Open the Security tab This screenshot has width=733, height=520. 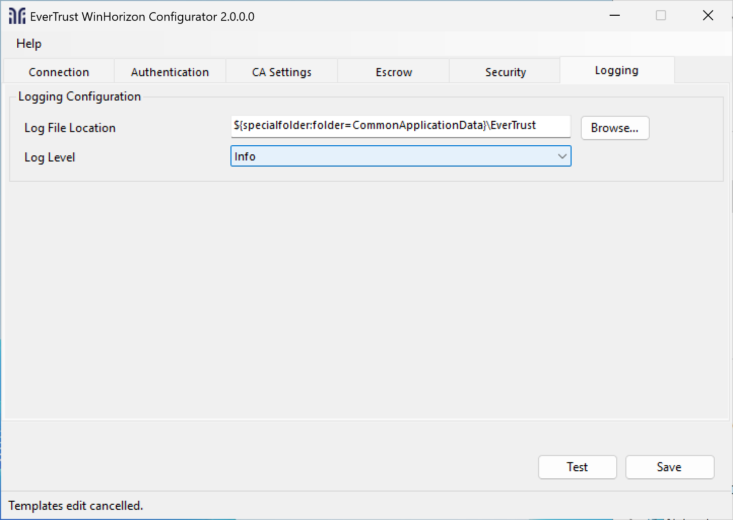click(x=505, y=72)
